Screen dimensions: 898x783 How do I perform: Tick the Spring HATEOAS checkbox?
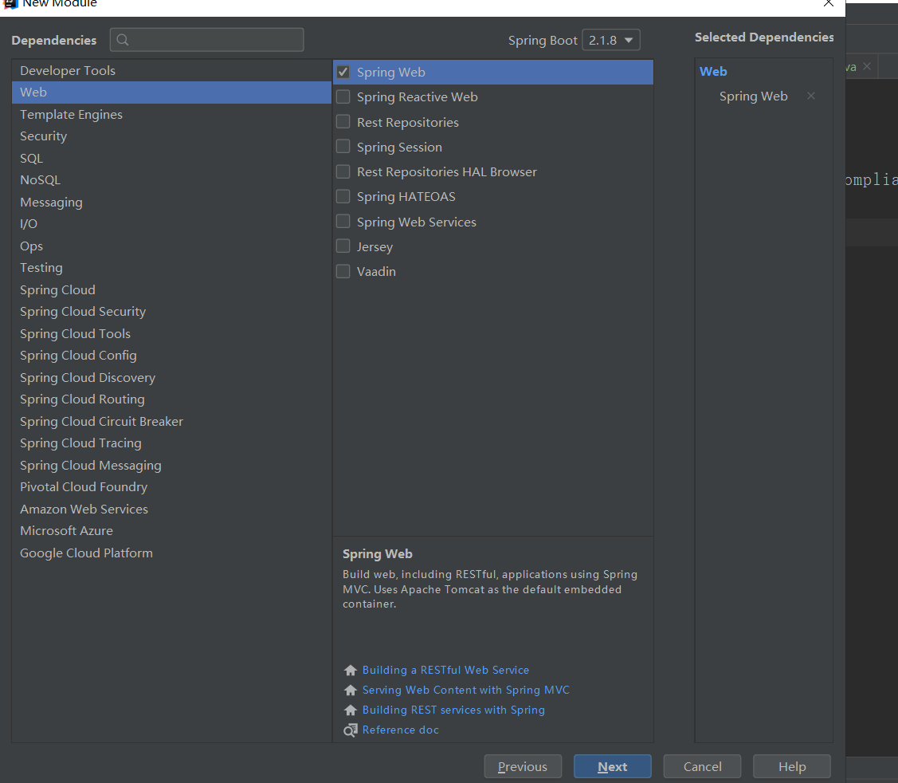(343, 197)
